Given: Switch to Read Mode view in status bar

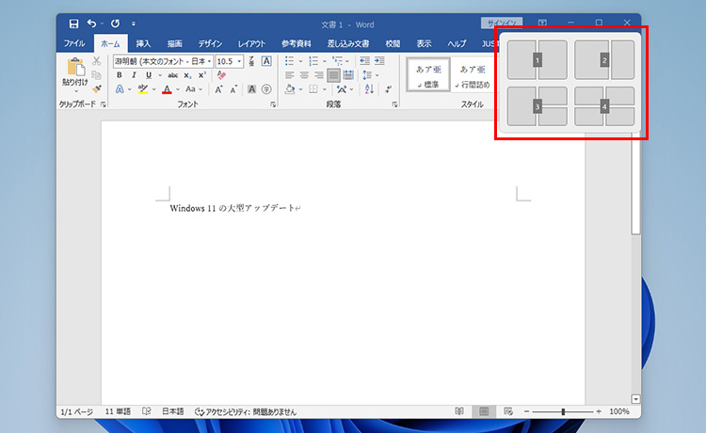Looking at the screenshot, I should [459, 411].
